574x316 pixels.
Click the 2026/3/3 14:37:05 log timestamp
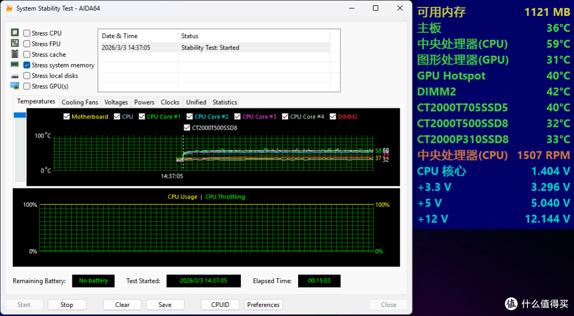[126, 48]
